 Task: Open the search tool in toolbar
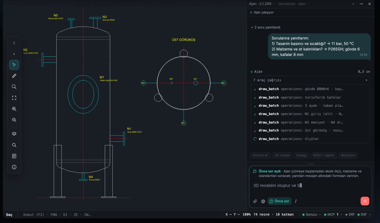[14, 145]
